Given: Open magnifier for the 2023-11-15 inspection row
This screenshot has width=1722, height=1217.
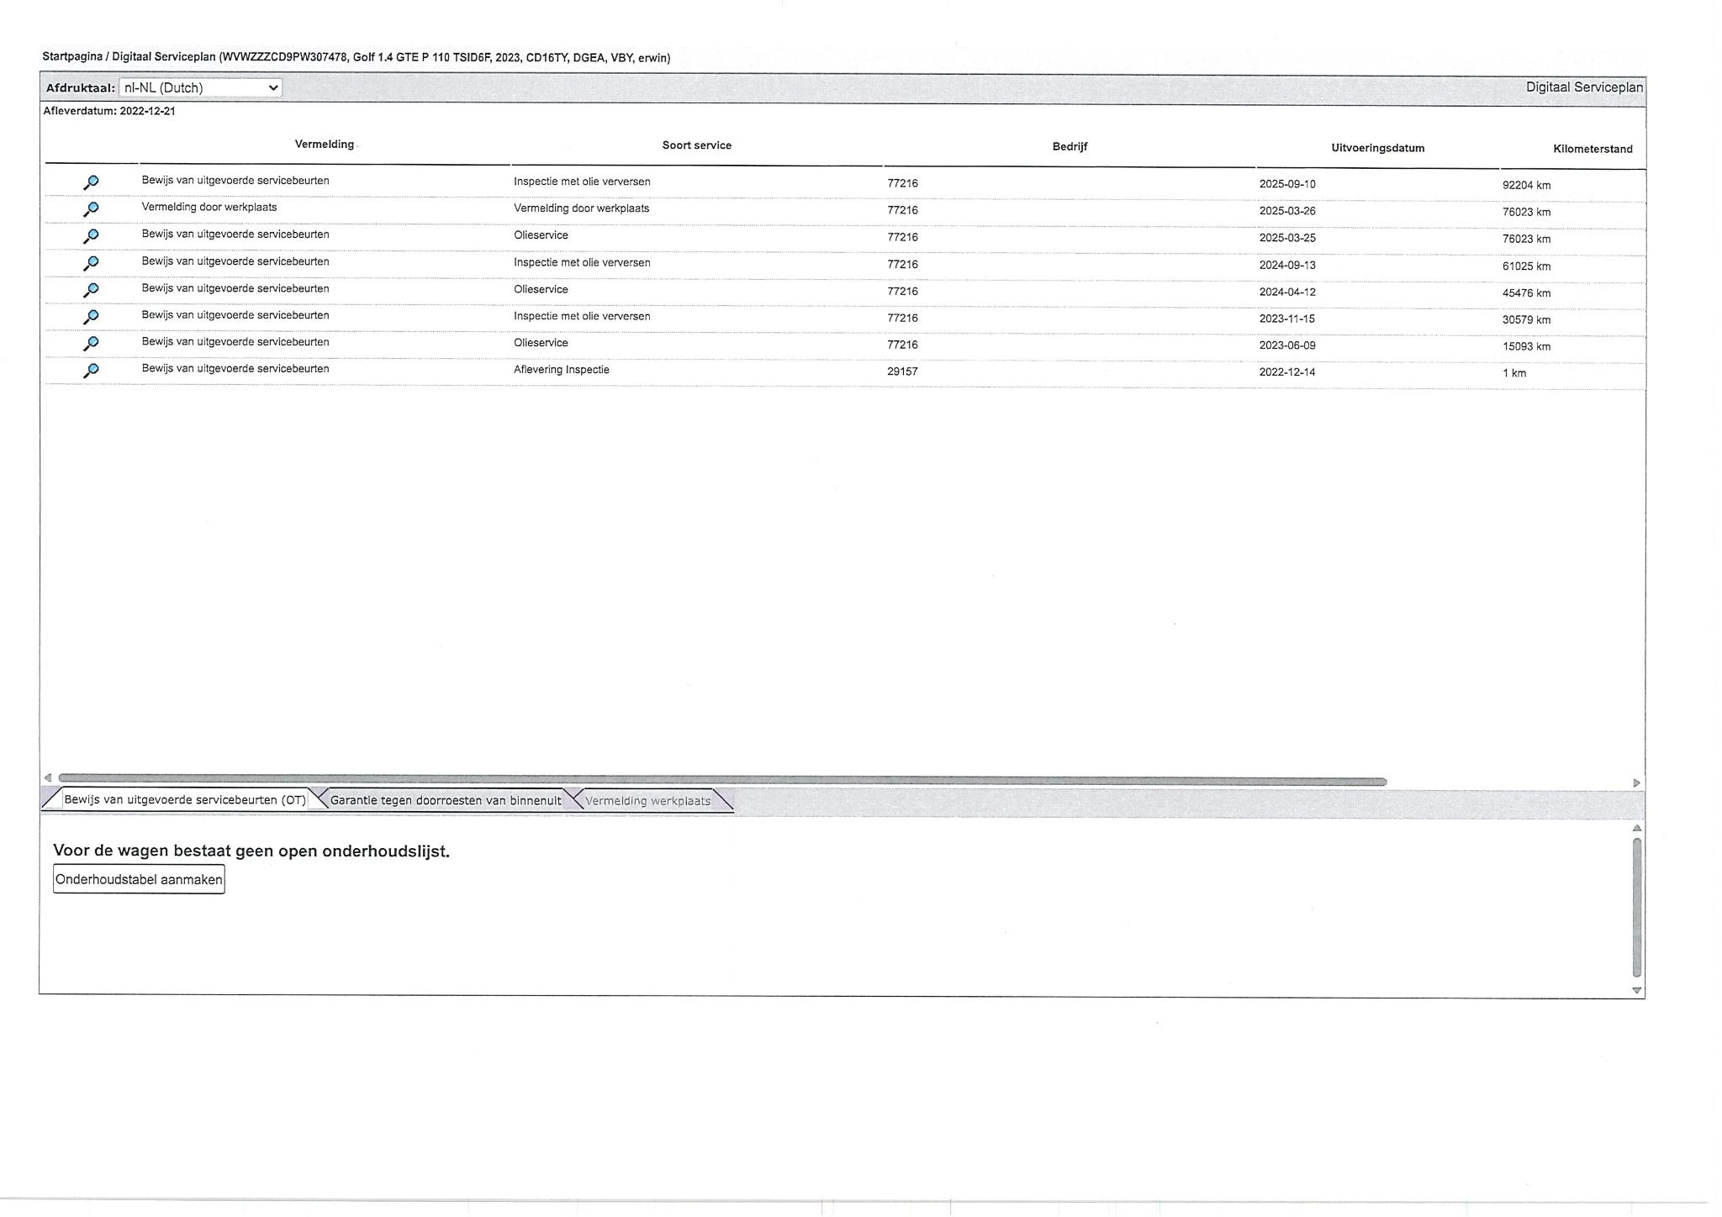Looking at the screenshot, I should [91, 317].
